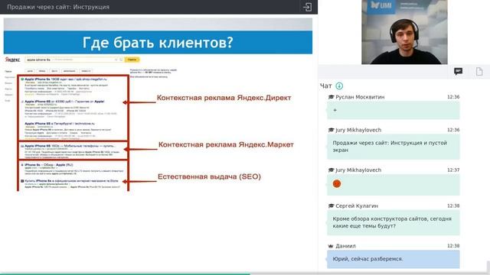This screenshot has height=275, width=490.
Task: Open the chat tab icon
Action: pyautogui.click(x=458, y=71)
